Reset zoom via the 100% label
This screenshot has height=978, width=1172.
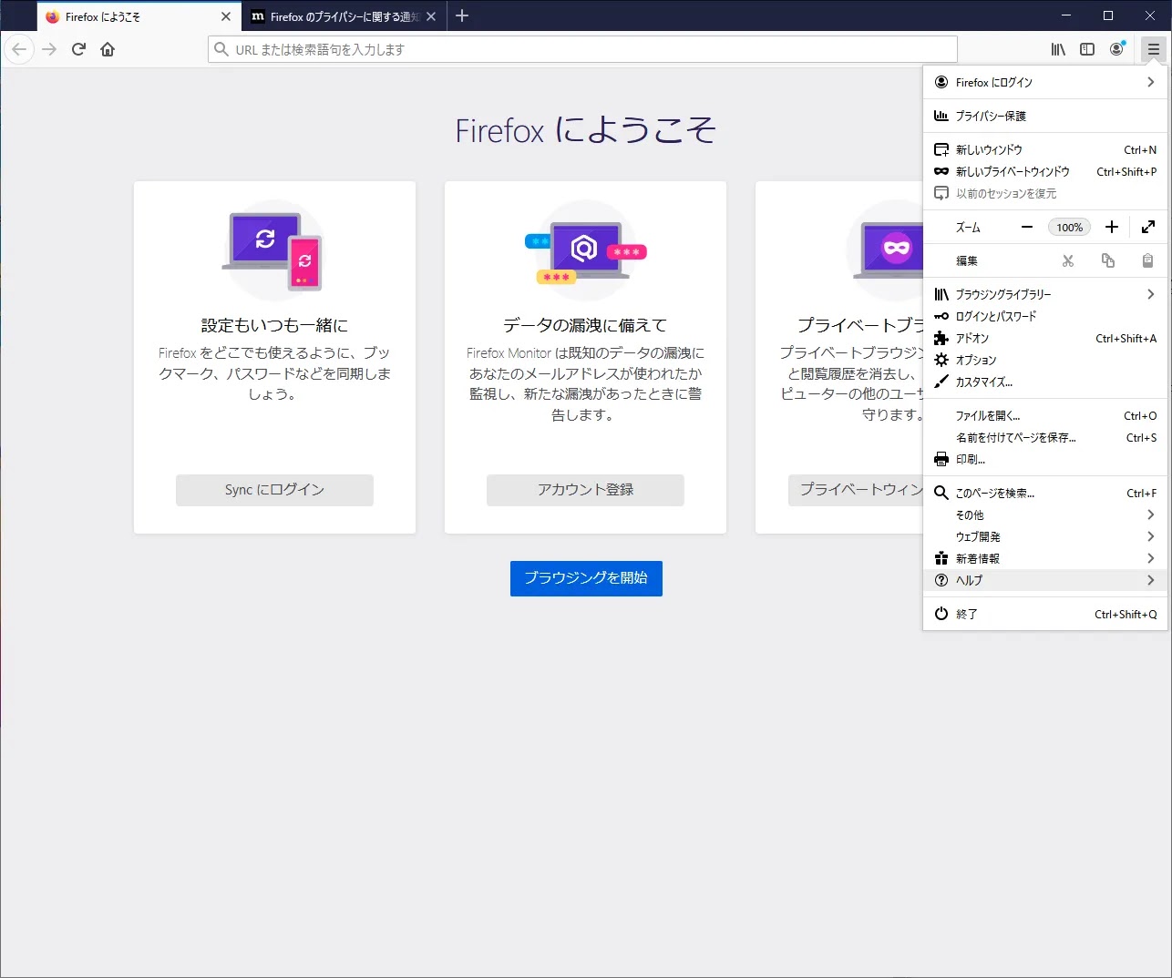pyautogui.click(x=1070, y=228)
